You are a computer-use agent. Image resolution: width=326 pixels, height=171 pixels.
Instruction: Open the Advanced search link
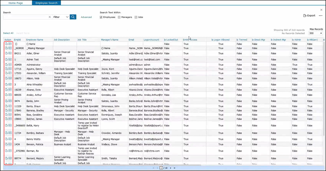tap(86, 17)
